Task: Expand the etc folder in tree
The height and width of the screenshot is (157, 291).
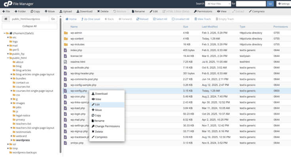Action: point(8,37)
